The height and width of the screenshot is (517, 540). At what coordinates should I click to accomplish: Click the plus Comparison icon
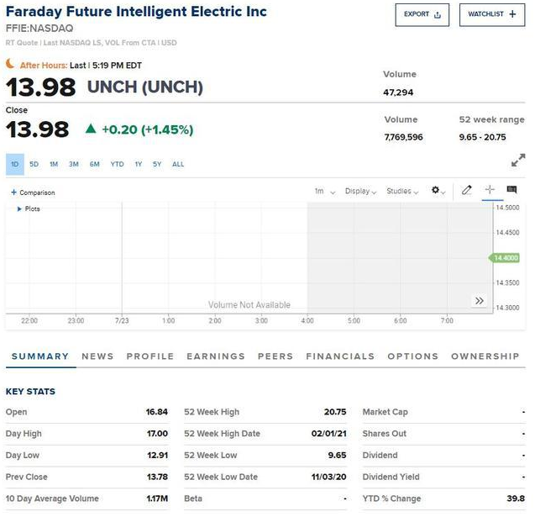click(x=13, y=193)
